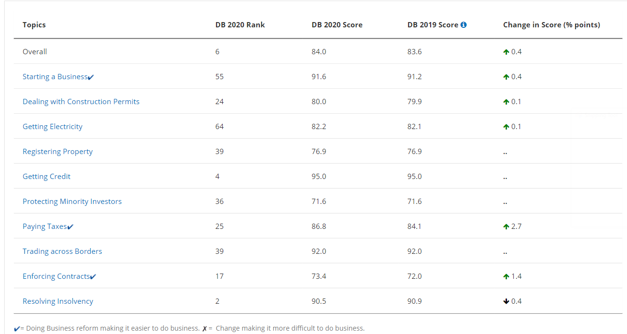Screen dimensions: 627x334
Task: Click the green arrow next to 1.4
Action: [506, 276]
